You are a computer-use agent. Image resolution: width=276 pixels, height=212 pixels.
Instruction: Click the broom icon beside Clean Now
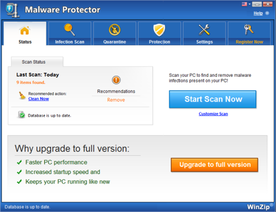tap(22, 96)
